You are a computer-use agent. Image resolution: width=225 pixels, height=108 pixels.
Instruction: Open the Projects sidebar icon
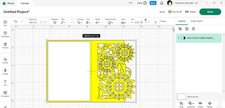tap(5, 44)
